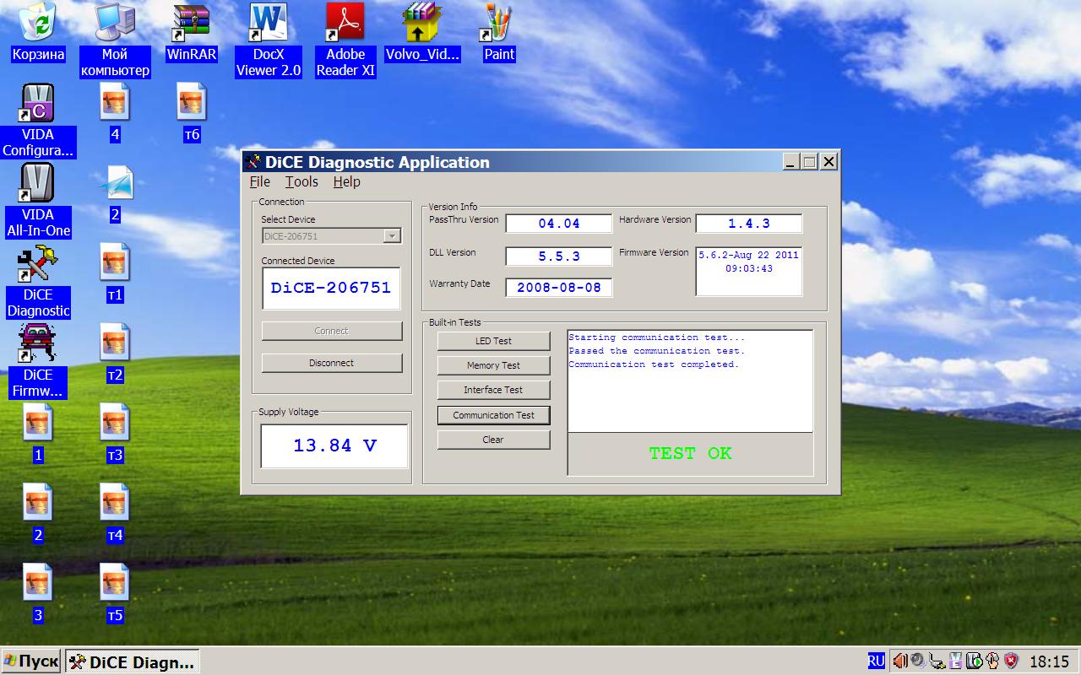Open the Tools menu
Image resolution: width=1081 pixels, height=675 pixels.
pos(301,181)
